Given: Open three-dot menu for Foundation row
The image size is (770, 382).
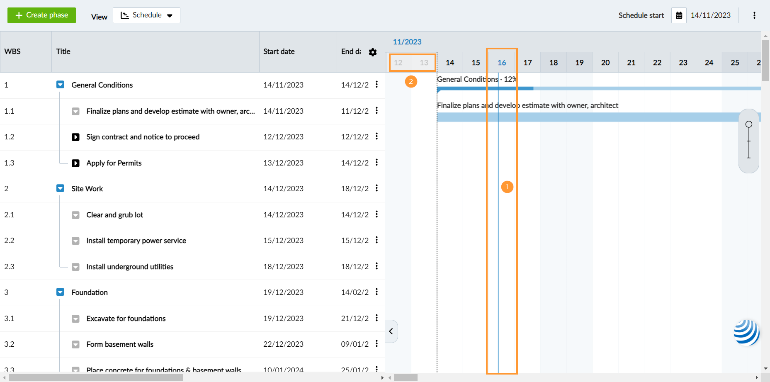Looking at the screenshot, I should pyautogui.click(x=376, y=292).
